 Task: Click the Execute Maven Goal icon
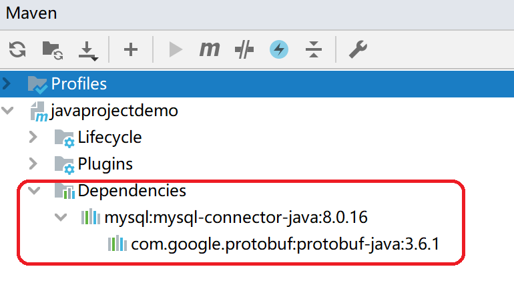pyautogui.click(x=210, y=49)
